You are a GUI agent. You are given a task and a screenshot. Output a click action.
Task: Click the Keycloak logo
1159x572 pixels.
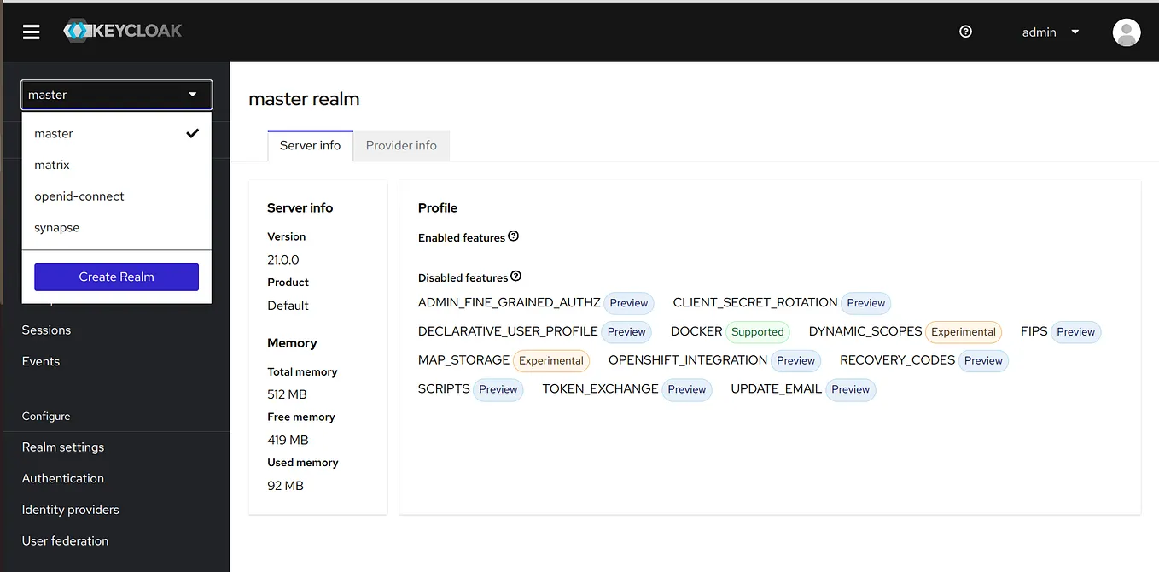coord(122,31)
